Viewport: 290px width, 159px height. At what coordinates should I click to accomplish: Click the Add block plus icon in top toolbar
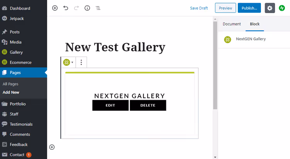tap(55, 8)
